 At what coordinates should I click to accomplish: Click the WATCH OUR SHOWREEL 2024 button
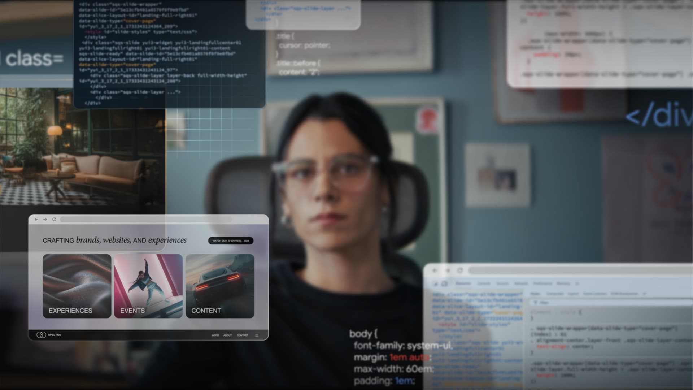coord(230,240)
